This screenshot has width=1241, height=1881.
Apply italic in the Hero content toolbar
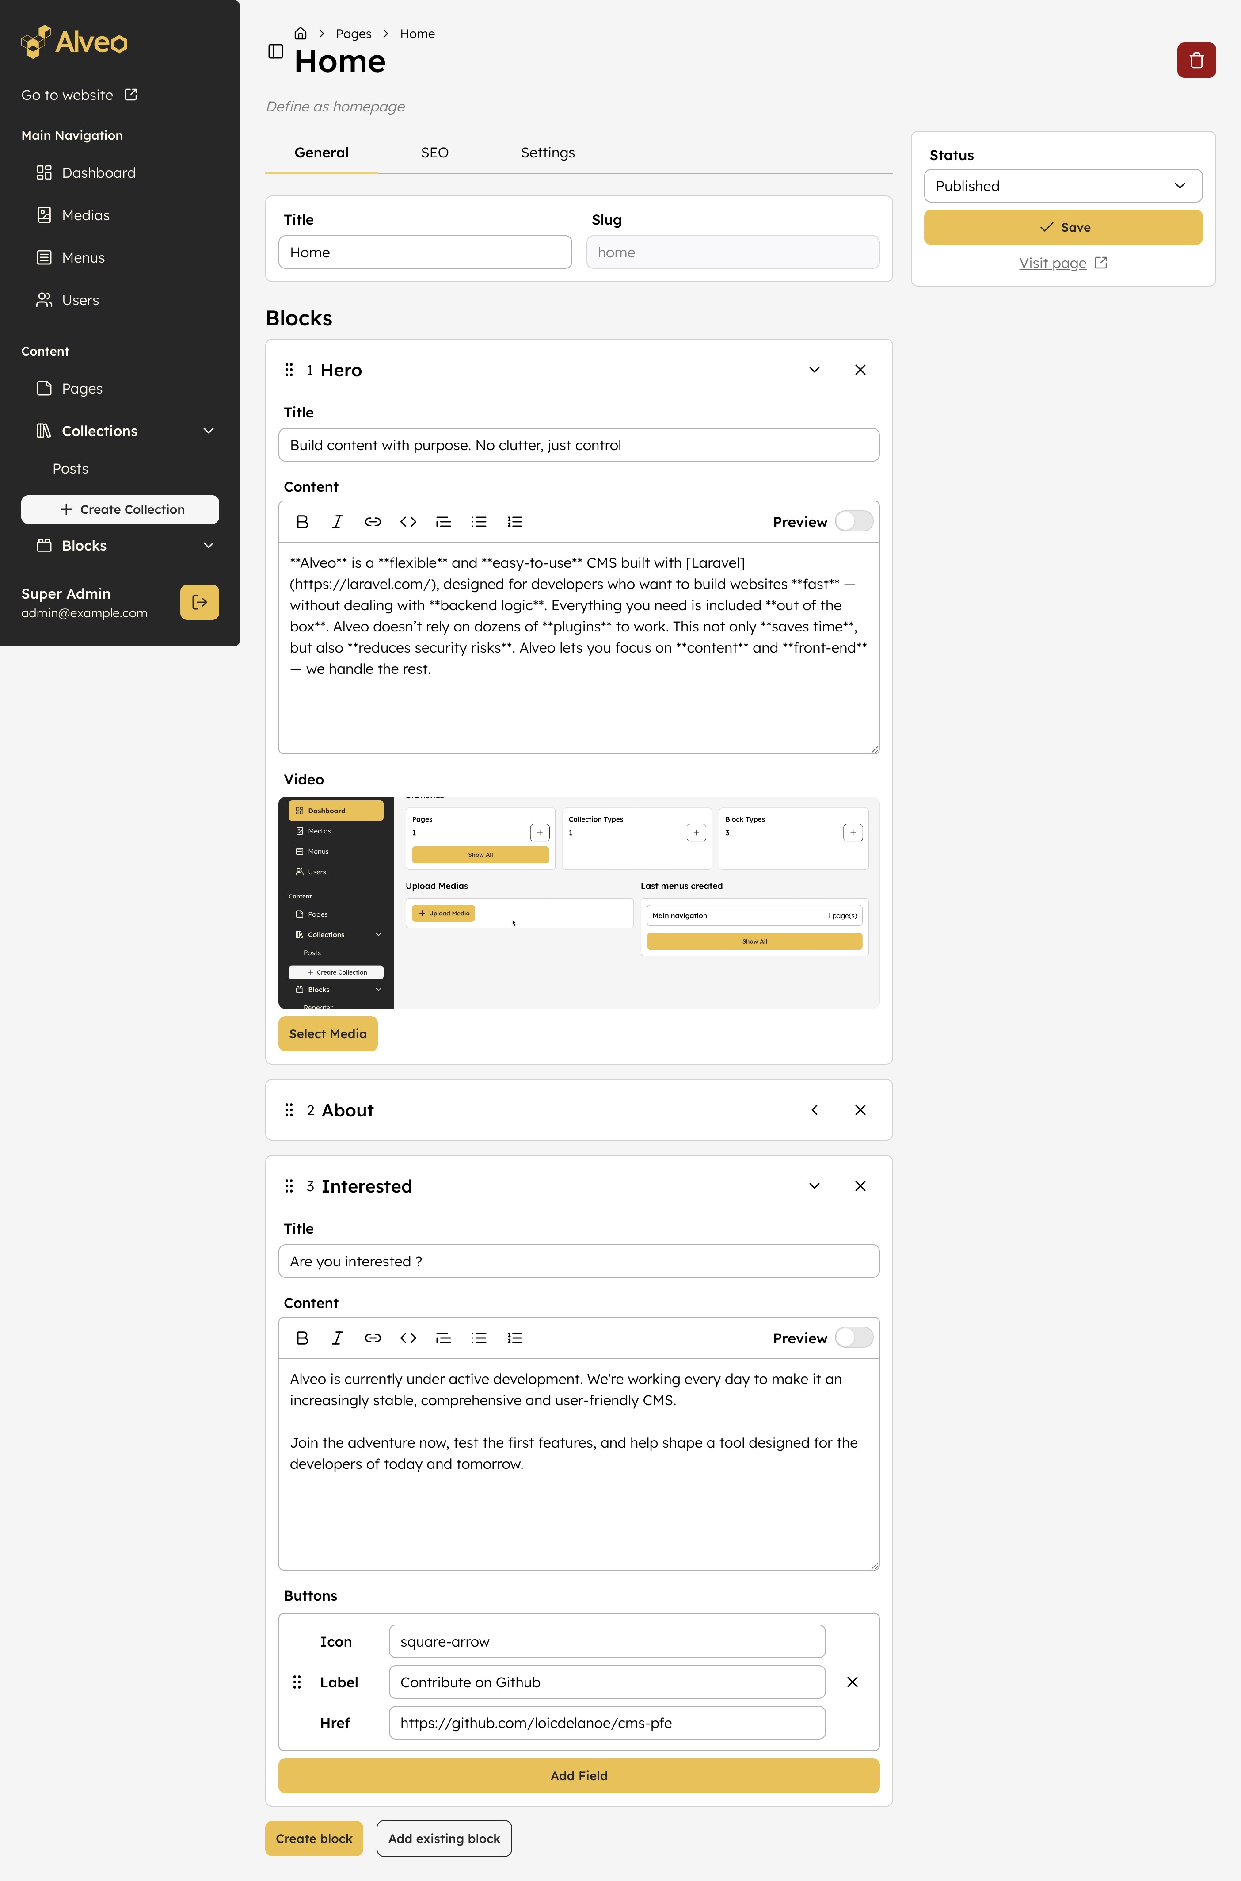click(x=337, y=522)
